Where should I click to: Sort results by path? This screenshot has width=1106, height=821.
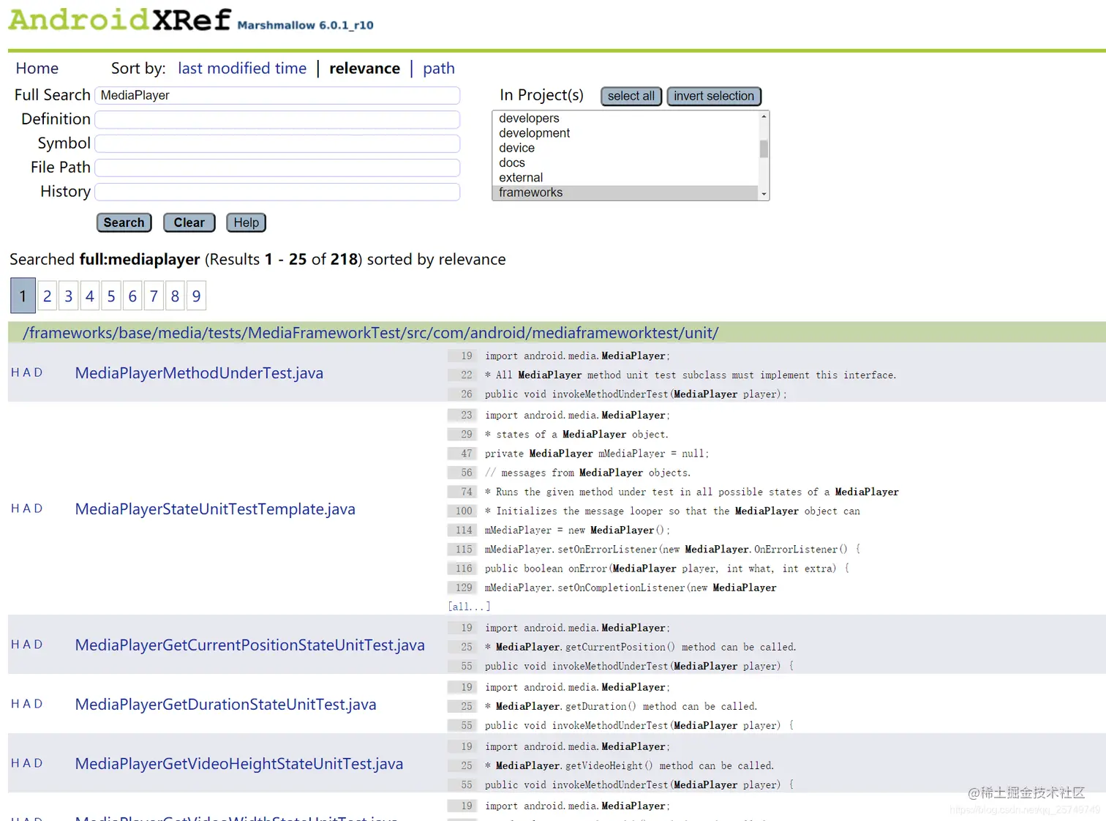439,68
